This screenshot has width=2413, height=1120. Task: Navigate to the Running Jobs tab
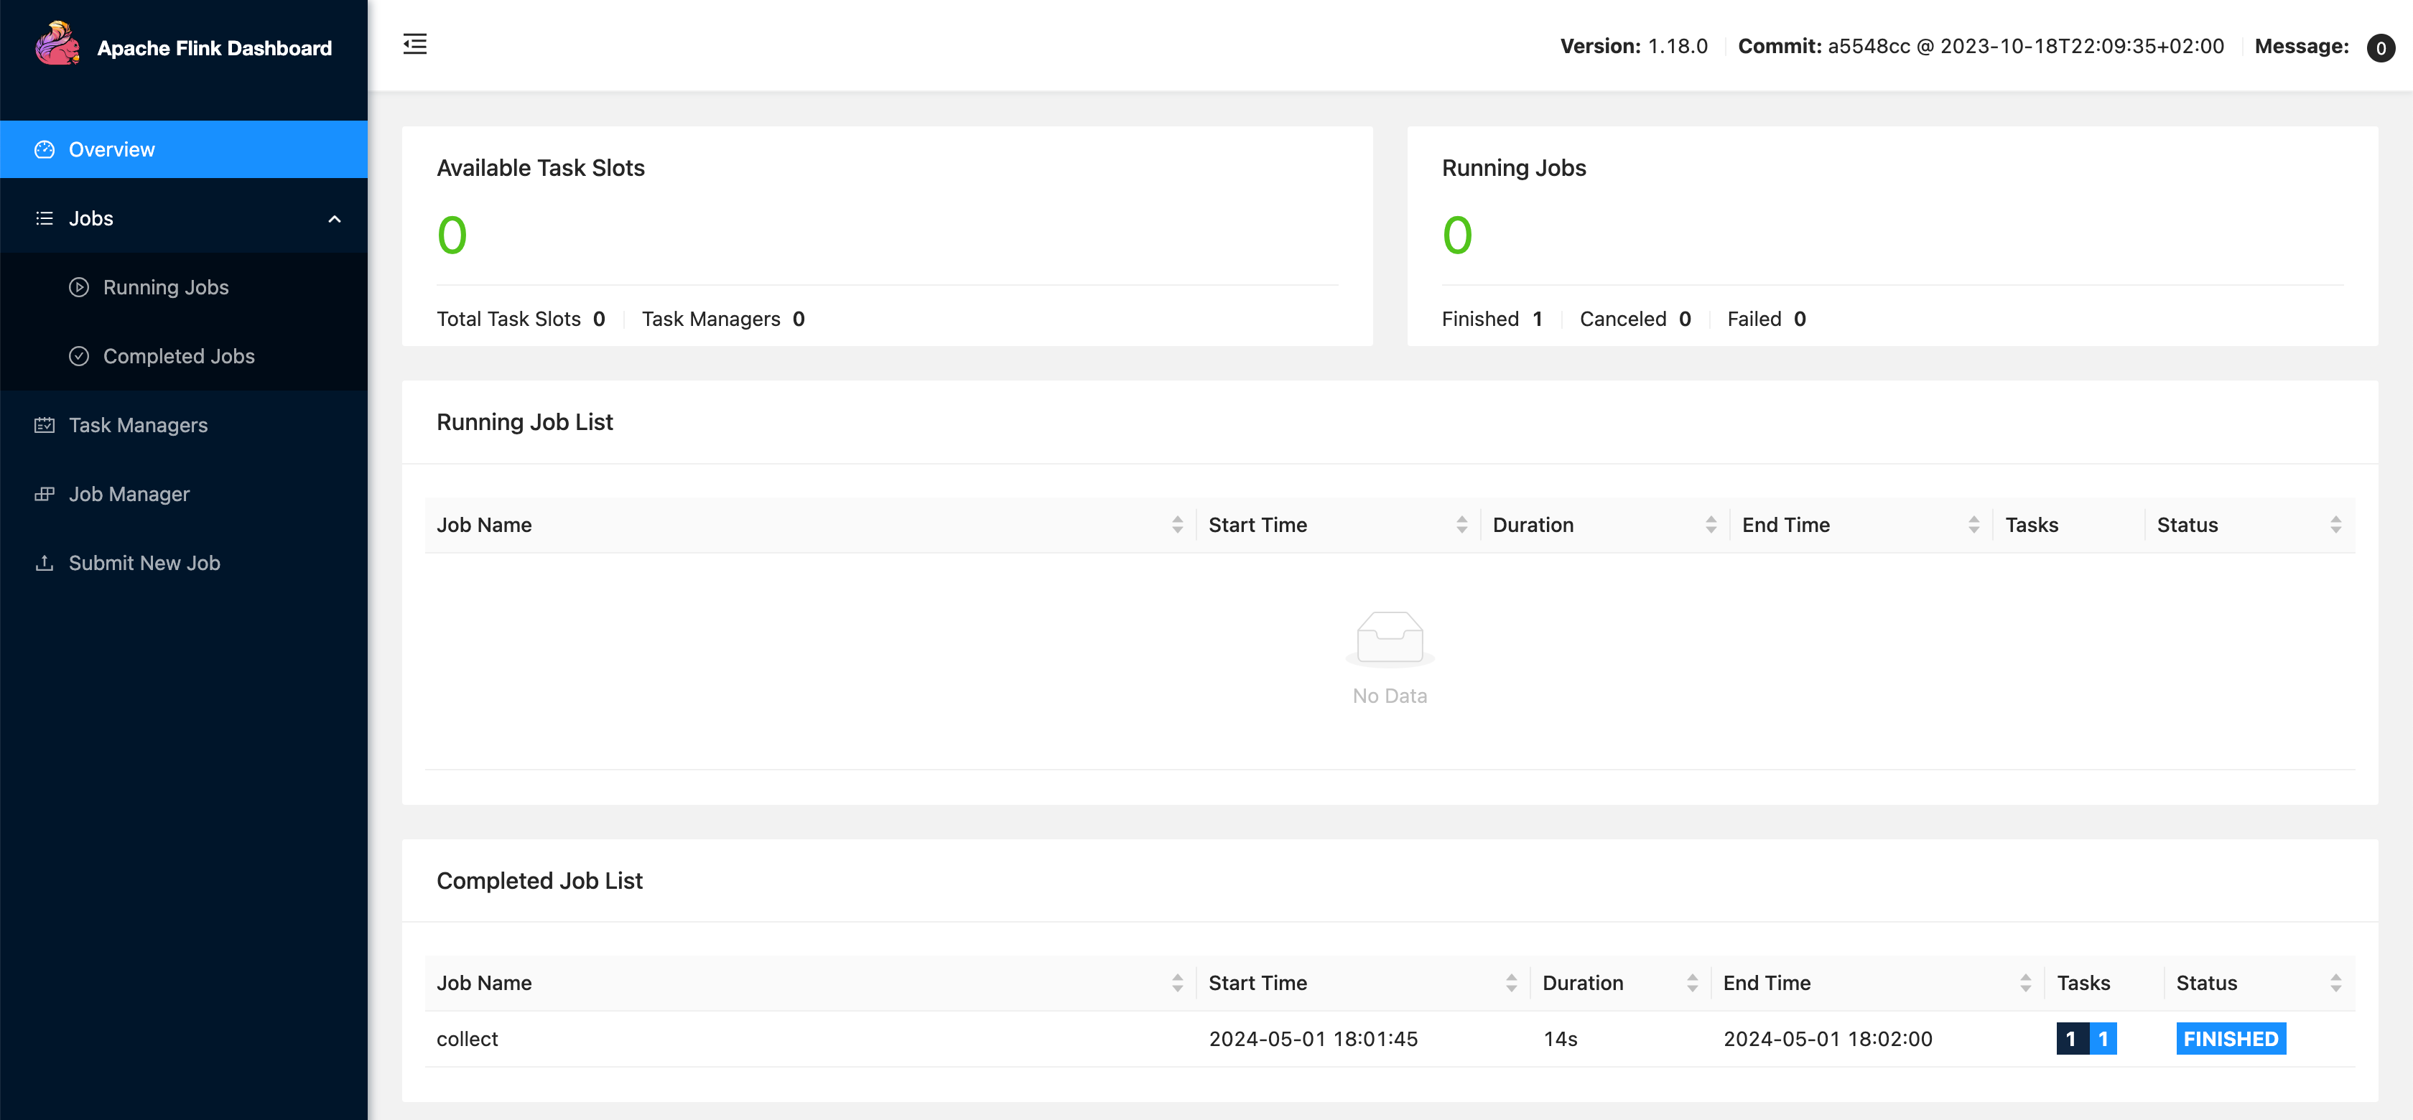click(x=166, y=286)
